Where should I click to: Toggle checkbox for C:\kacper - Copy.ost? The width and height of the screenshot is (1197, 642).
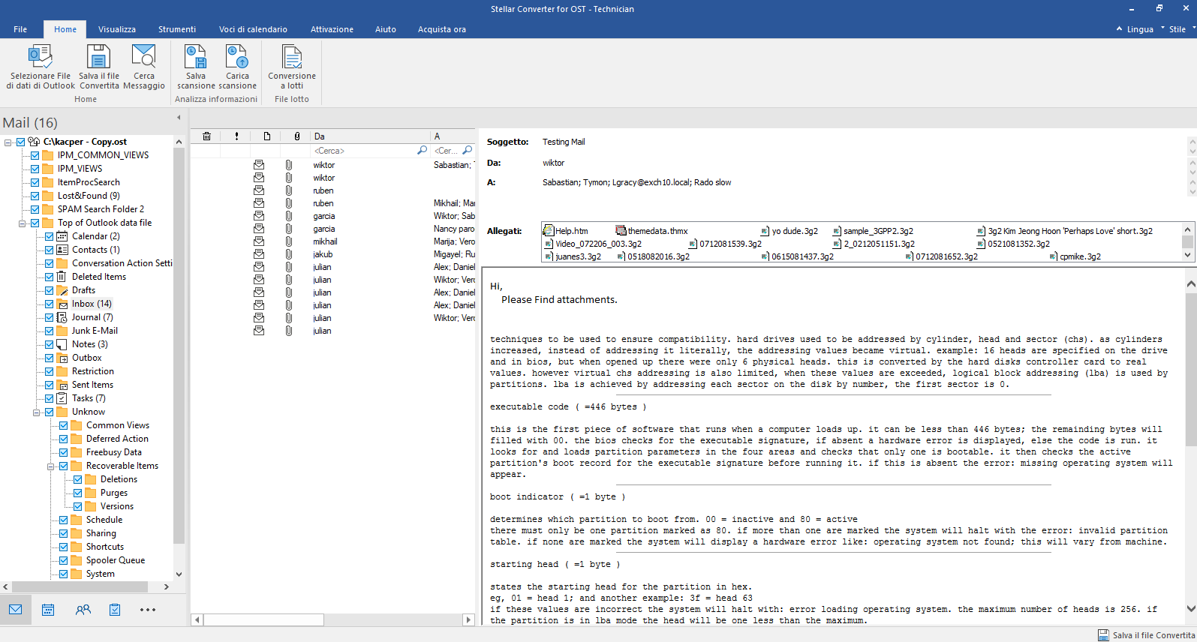tap(21, 142)
